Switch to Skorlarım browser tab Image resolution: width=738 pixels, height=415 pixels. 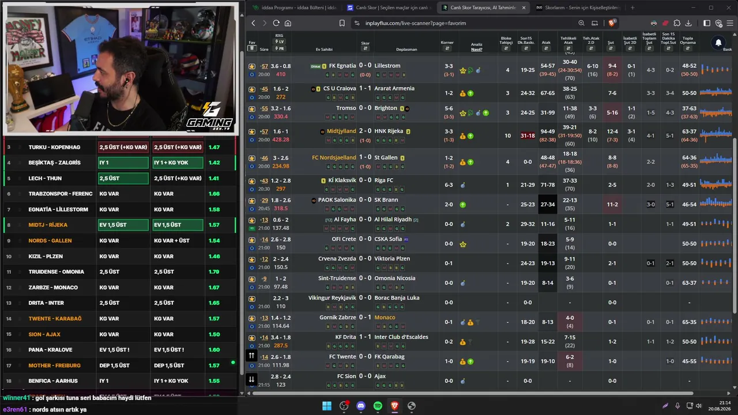click(x=577, y=7)
